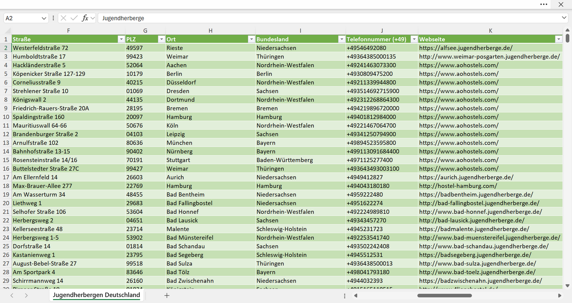Screen dimensions: 572x303
Task: Click the horizontal scrollbar thumb
Action: (x=445, y=295)
